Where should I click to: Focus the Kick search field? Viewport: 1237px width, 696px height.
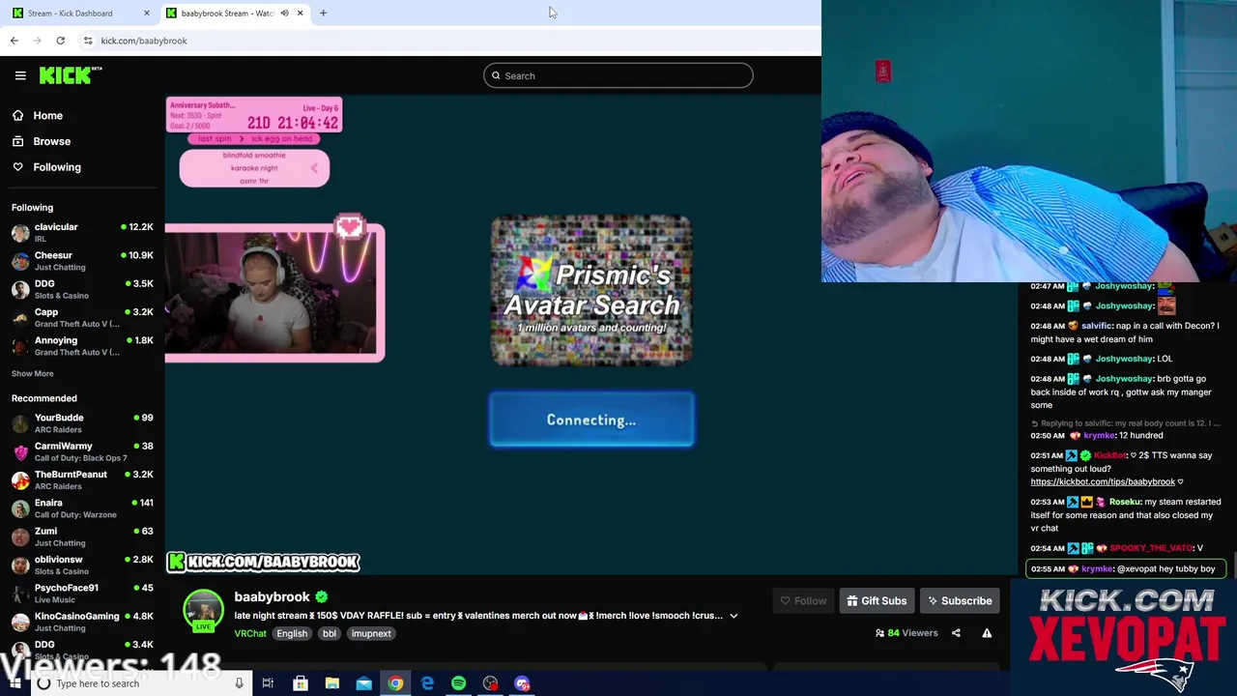(x=618, y=75)
